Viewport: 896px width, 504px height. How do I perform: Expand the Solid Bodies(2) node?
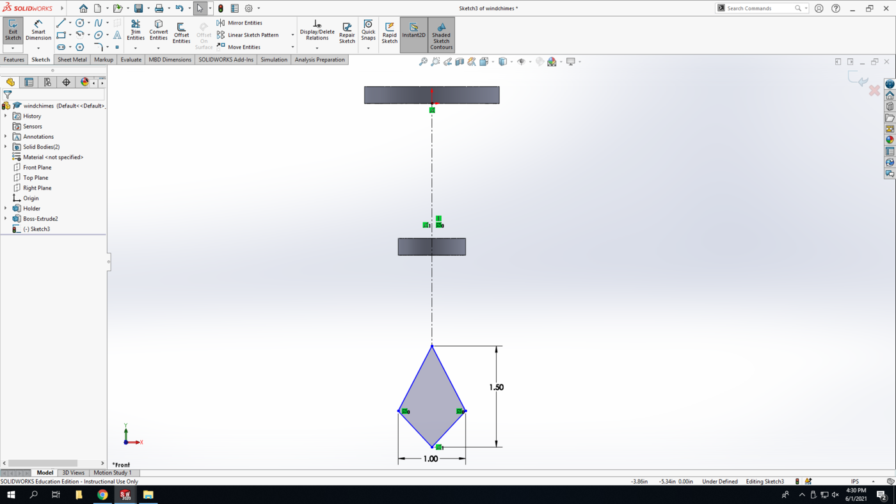[6, 146]
